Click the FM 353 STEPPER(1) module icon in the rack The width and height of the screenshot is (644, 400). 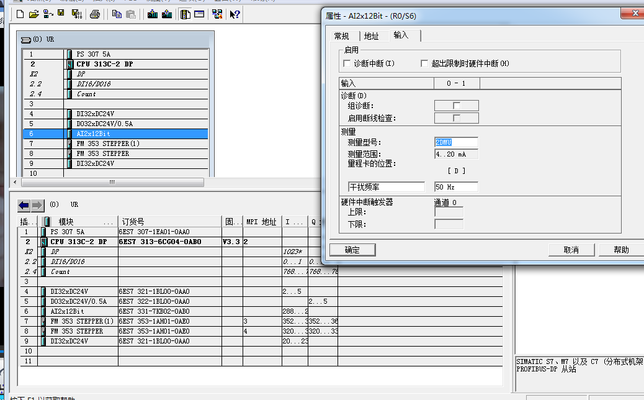(x=69, y=143)
